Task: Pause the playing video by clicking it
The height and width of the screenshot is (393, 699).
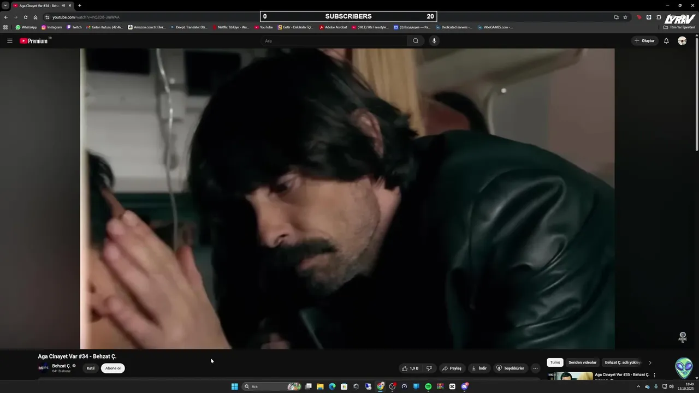Action: pos(347,199)
